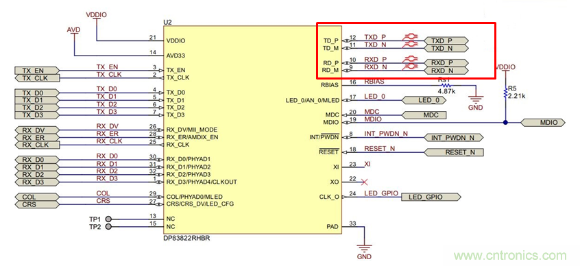Select the differential pair marker on TXD_N net

411,44
